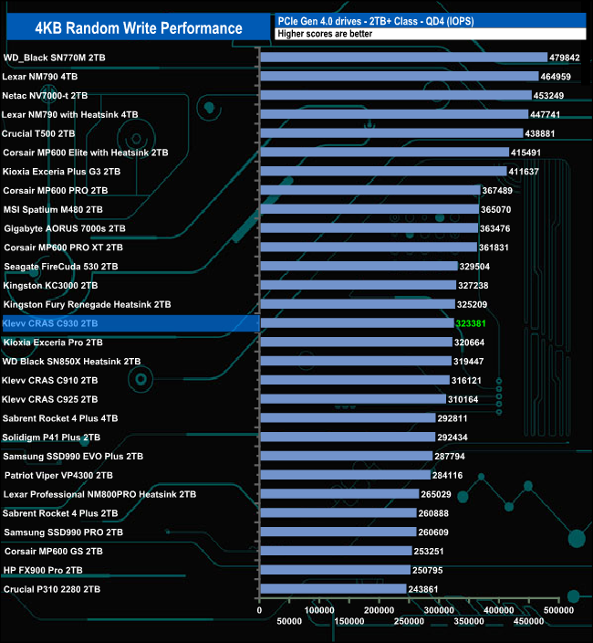
Task: Select the Corsair MP600 GS 2TB label
Action: [x=54, y=552]
